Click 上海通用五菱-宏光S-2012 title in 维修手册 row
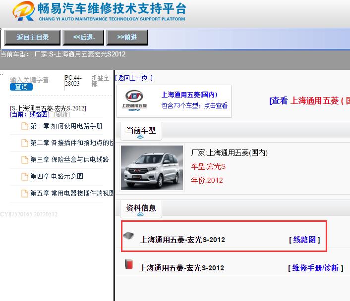Viewport: 350px width, 301px height. pyautogui.click(x=181, y=268)
